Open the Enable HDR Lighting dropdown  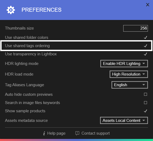point(124,64)
